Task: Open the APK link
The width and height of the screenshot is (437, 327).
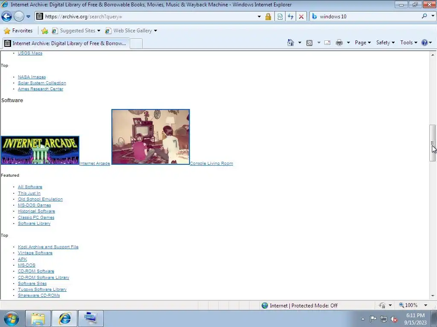Action: point(23,259)
